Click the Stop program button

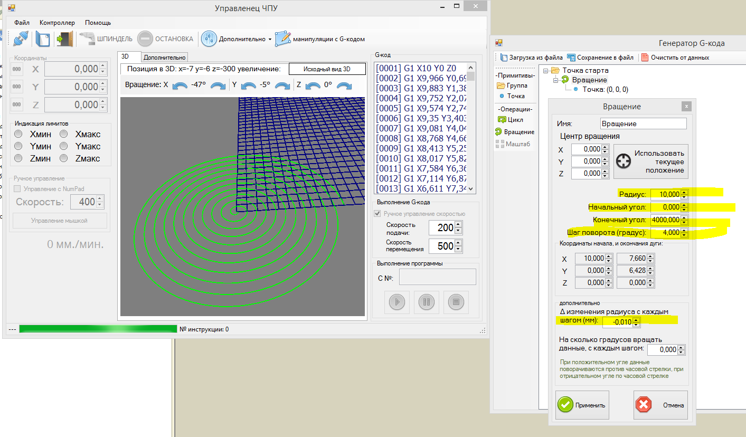tap(456, 302)
